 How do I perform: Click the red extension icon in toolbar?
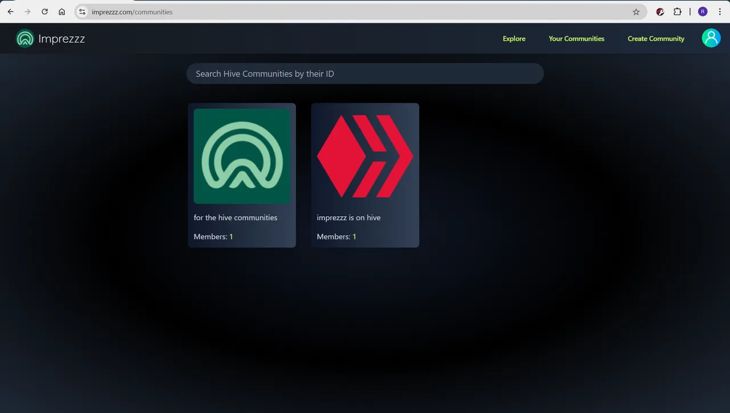tap(660, 11)
